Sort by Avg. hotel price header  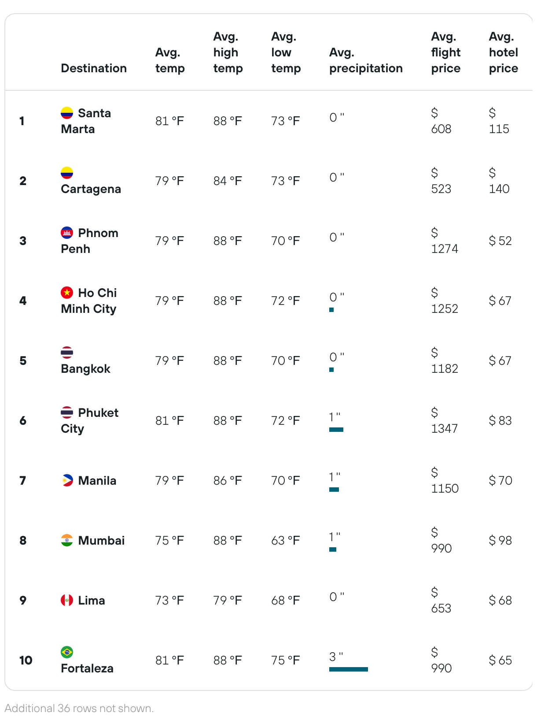point(504,52)
